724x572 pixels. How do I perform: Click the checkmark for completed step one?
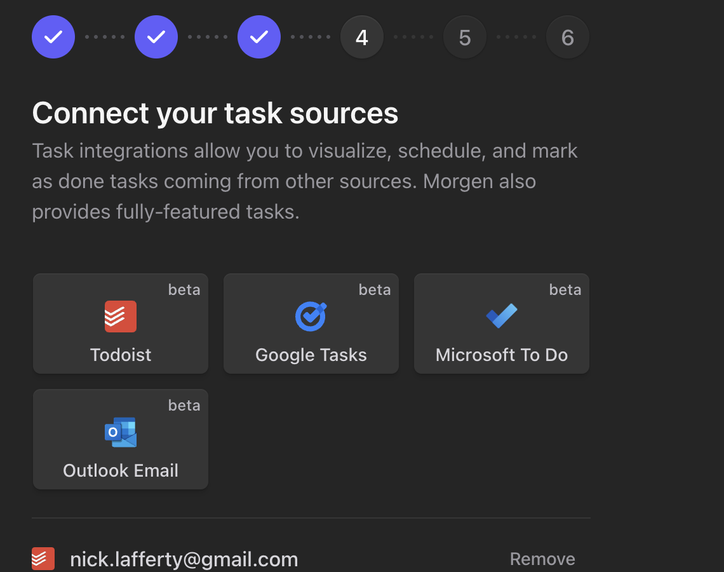[x=53, y=37]
